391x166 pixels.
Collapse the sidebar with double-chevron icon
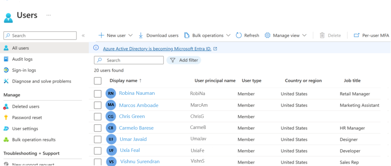tap(83, 35)
